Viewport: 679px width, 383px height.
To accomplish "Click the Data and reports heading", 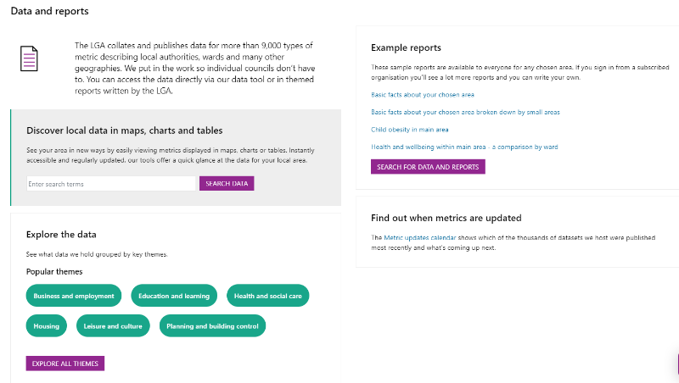I will tap(49, 11).
